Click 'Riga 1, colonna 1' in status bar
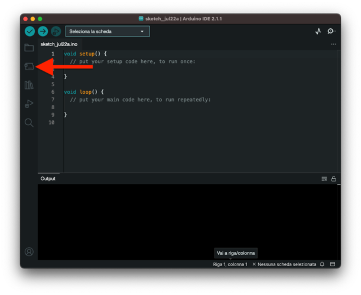Viewport: 361px width, 295px height. coord(230,264)
